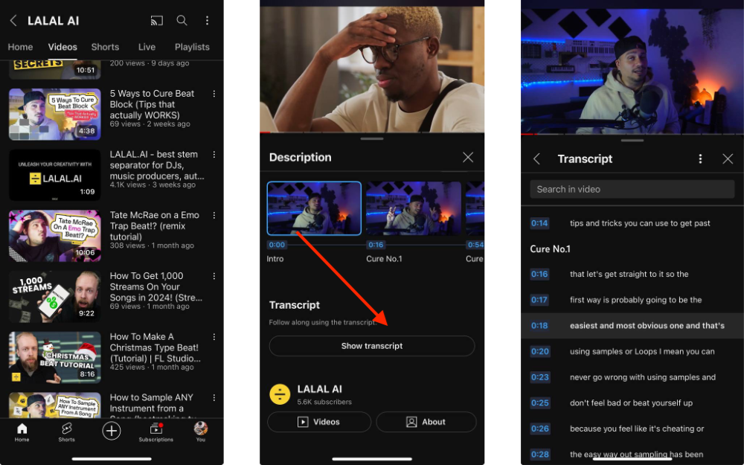
Task: Close the Transcript panel
Action: (x=728, y=159)
